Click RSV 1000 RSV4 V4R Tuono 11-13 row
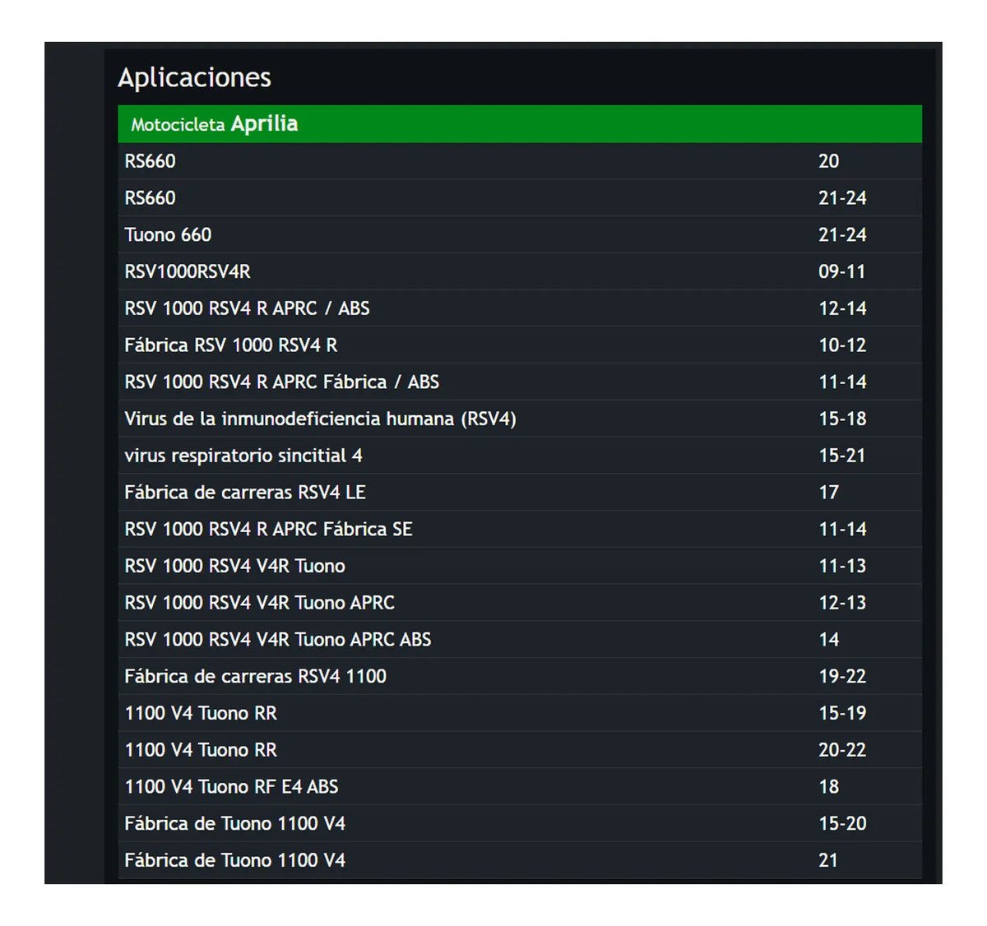 pos(520,566)
